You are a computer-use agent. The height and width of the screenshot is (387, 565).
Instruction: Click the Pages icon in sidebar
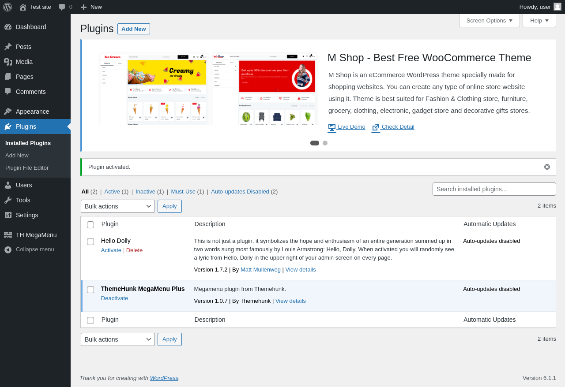click(x=8, y=77)
